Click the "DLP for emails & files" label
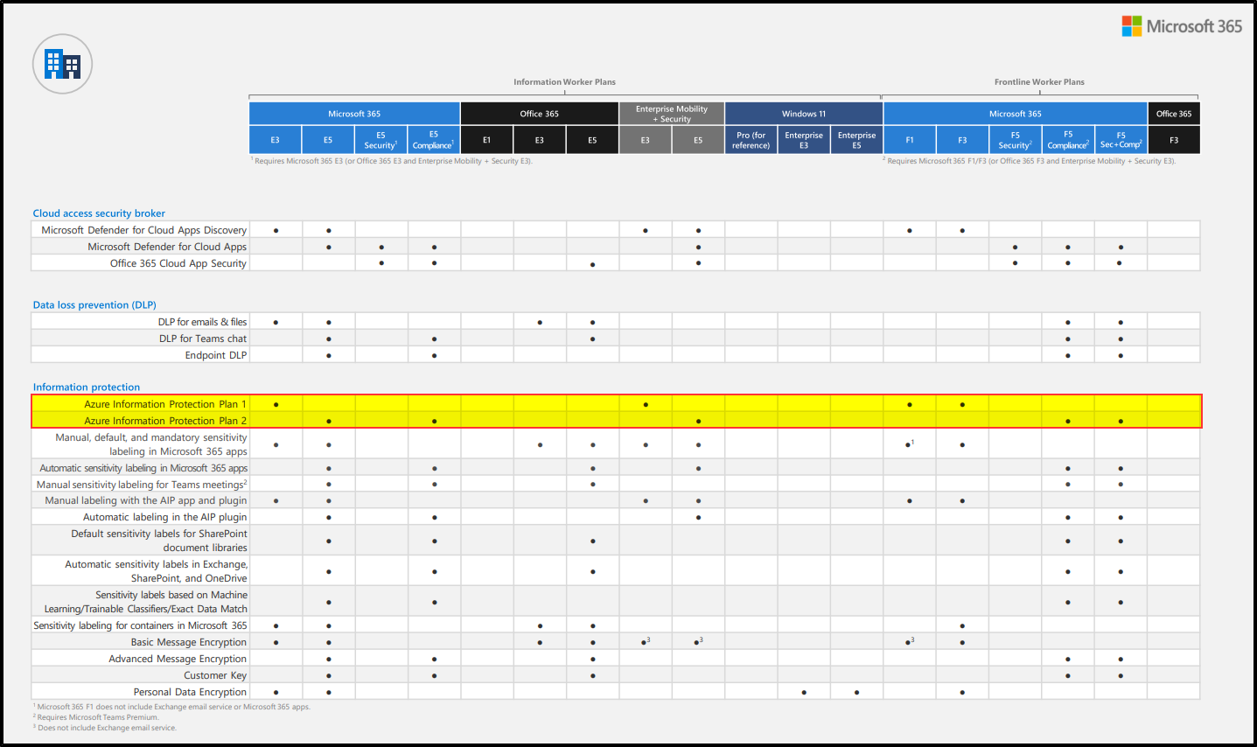This screenshot has width=1257, height=747. (202, 322)
